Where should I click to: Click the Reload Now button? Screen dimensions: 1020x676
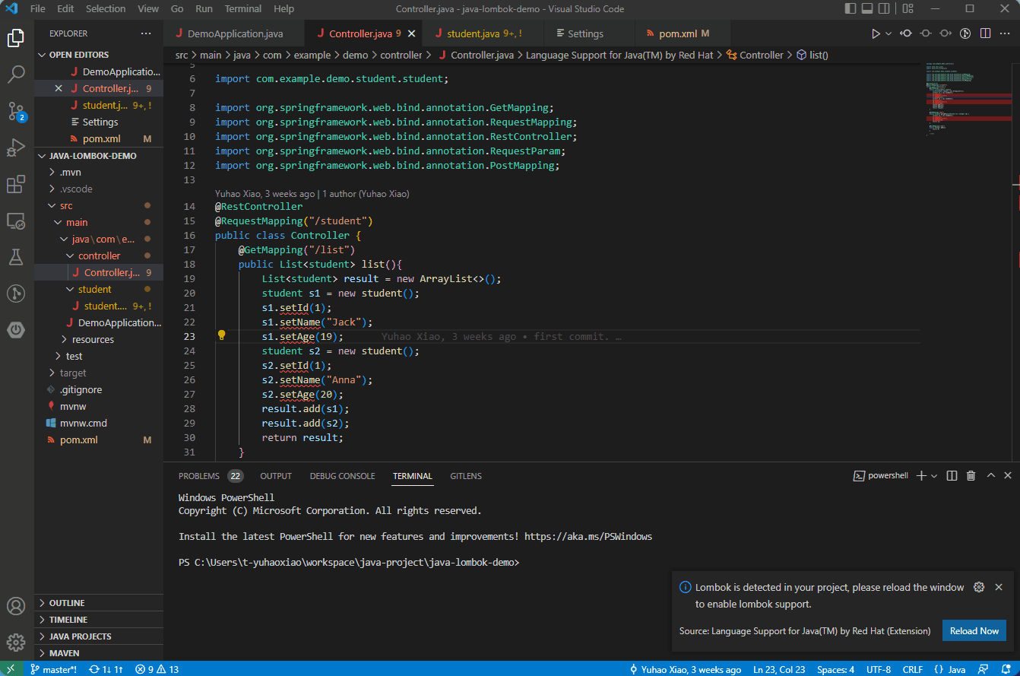(974, 631)
